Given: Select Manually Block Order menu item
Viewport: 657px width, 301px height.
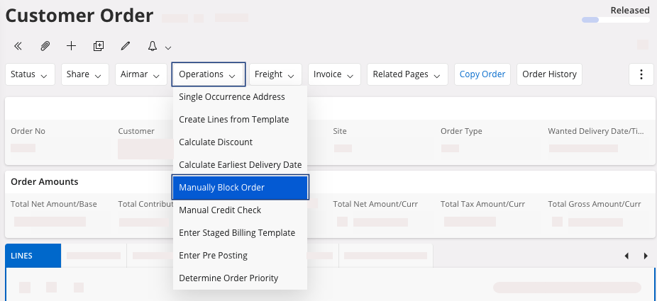Looking at the screenshot, I should (240, 188).
